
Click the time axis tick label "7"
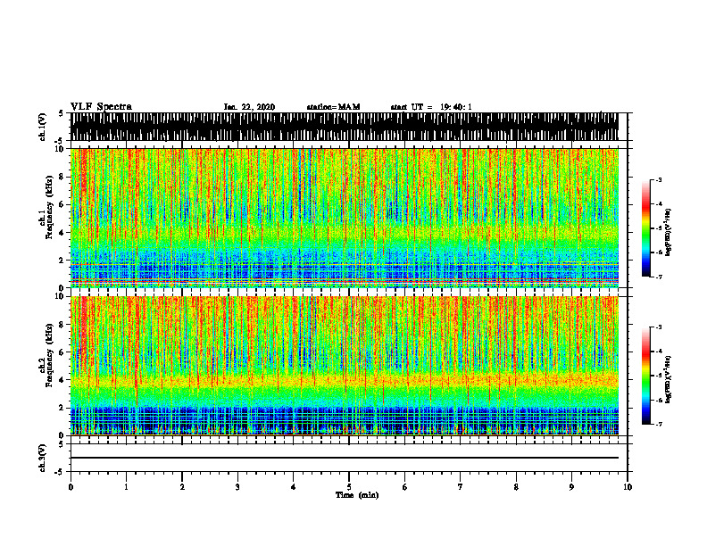pyautogui.click(x=461, y=487)
